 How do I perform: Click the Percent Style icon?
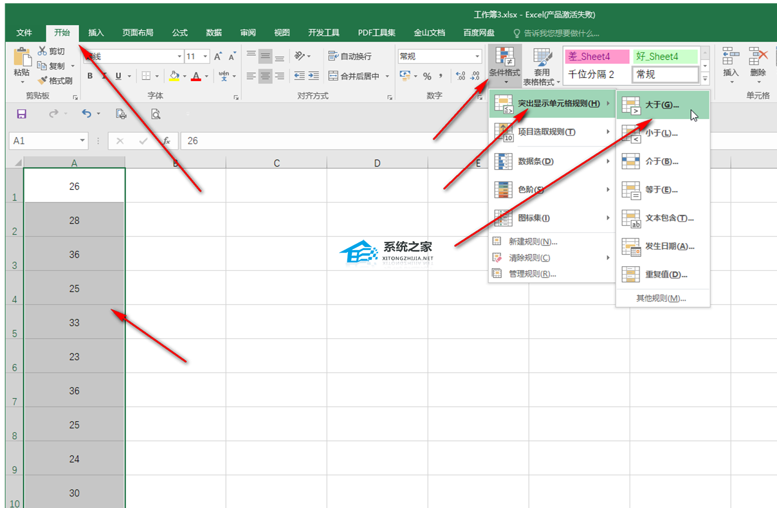pos(426,76)
